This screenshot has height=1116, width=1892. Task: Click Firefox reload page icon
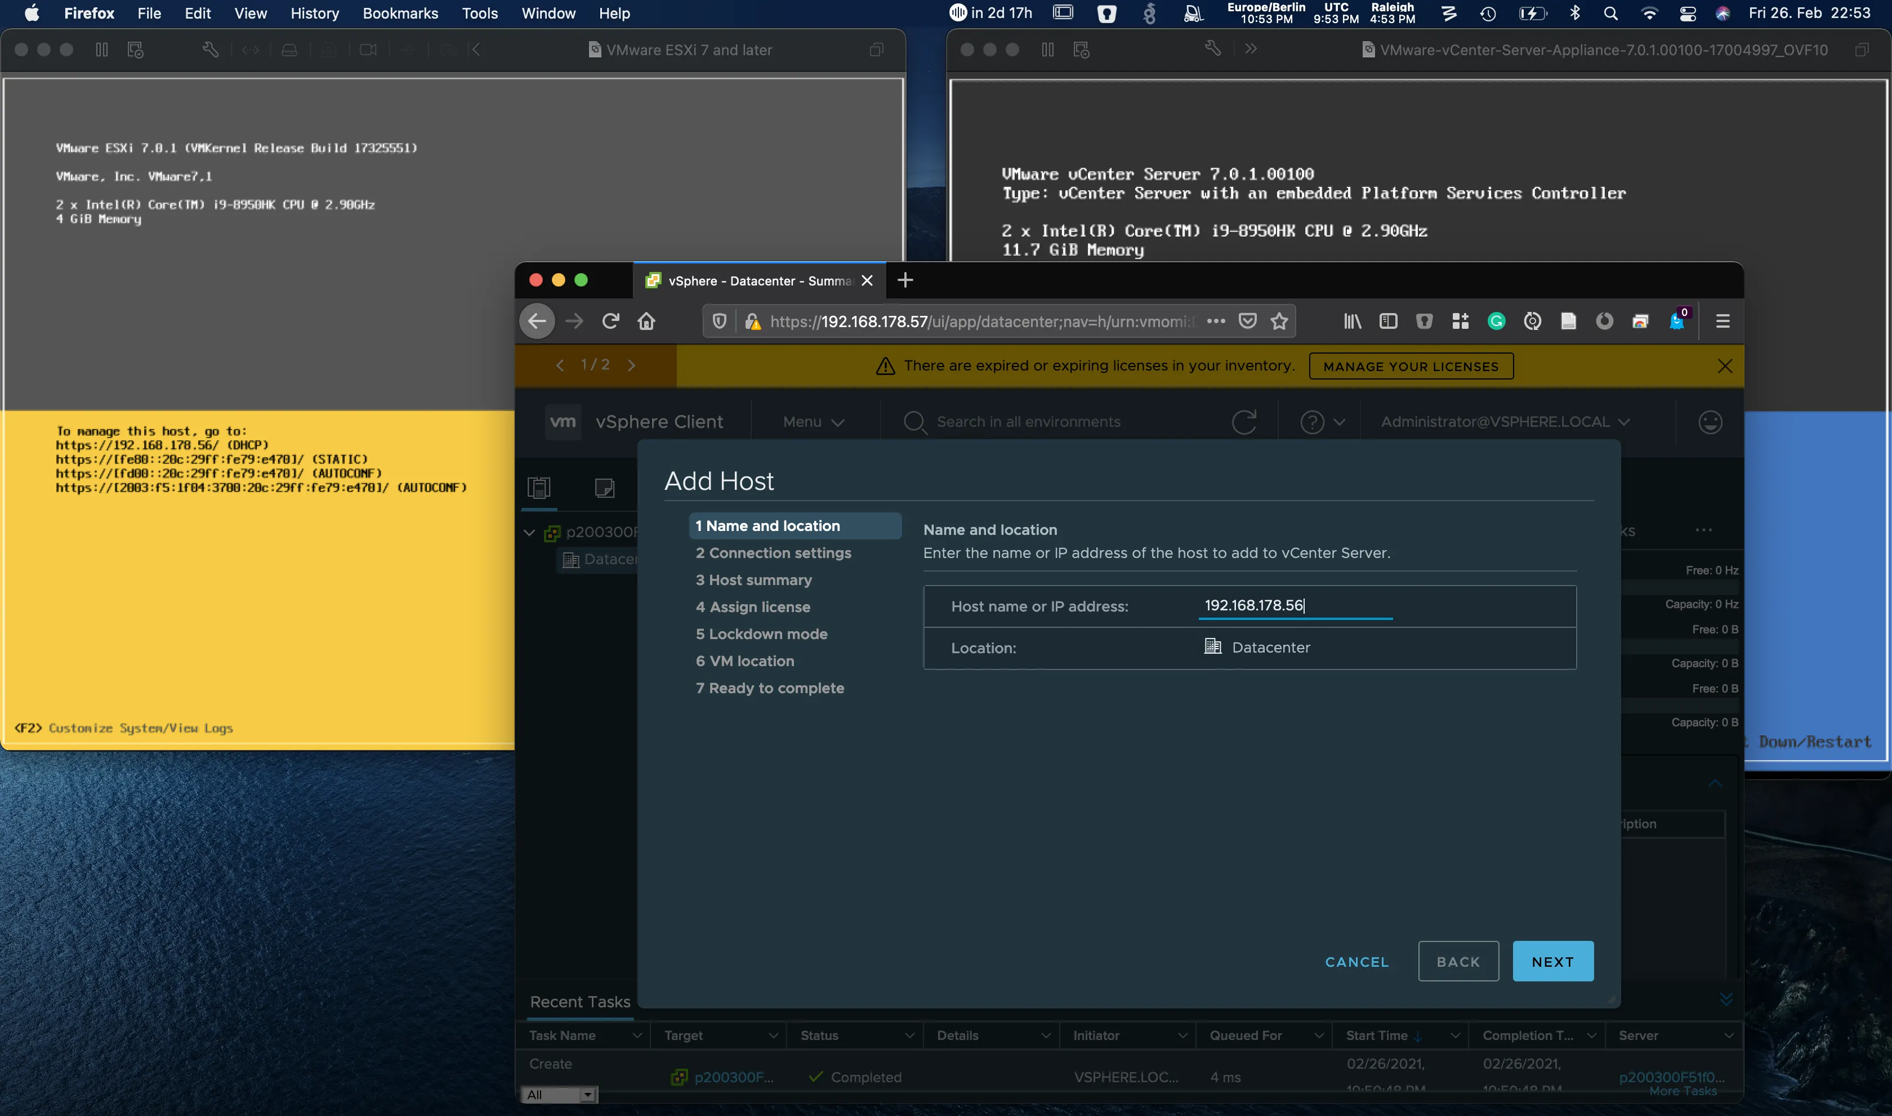coord(610,322)
